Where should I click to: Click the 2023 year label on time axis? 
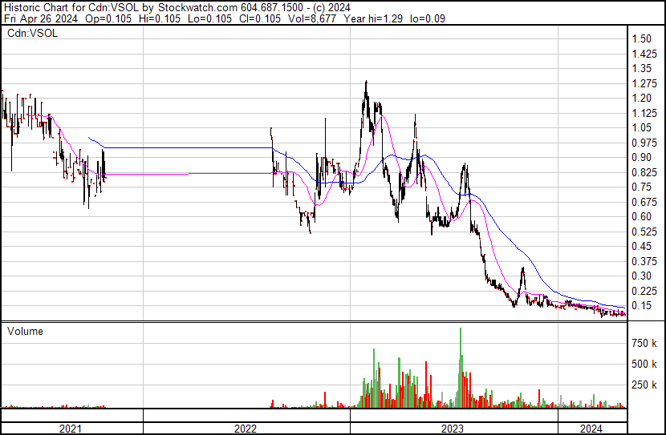[453, 429]
